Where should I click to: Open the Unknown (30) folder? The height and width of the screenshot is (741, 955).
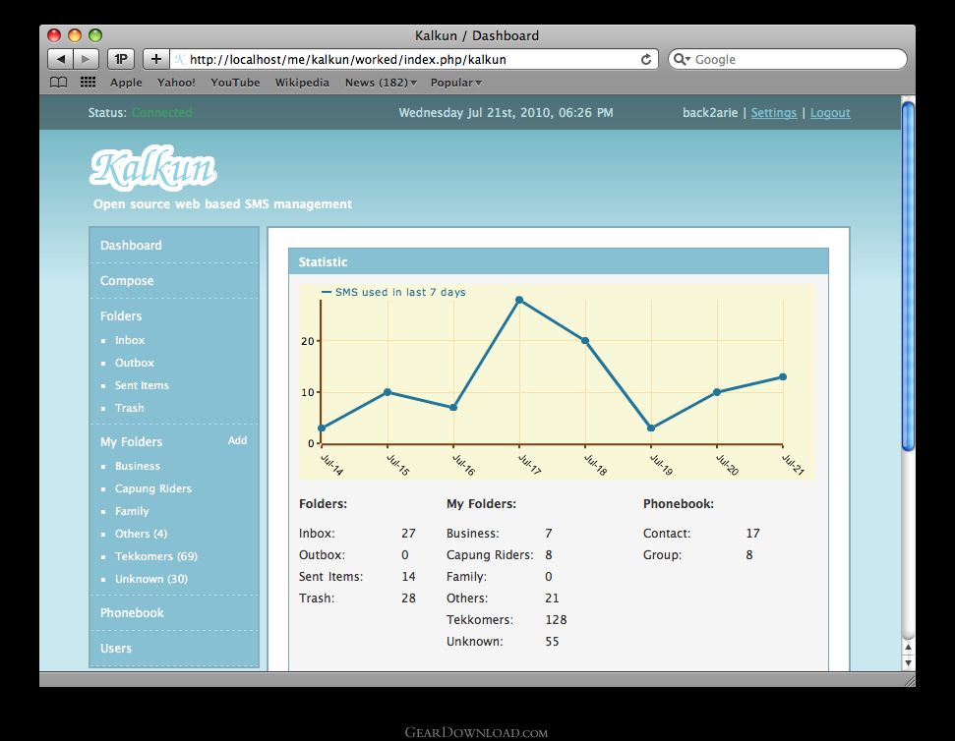151,579
